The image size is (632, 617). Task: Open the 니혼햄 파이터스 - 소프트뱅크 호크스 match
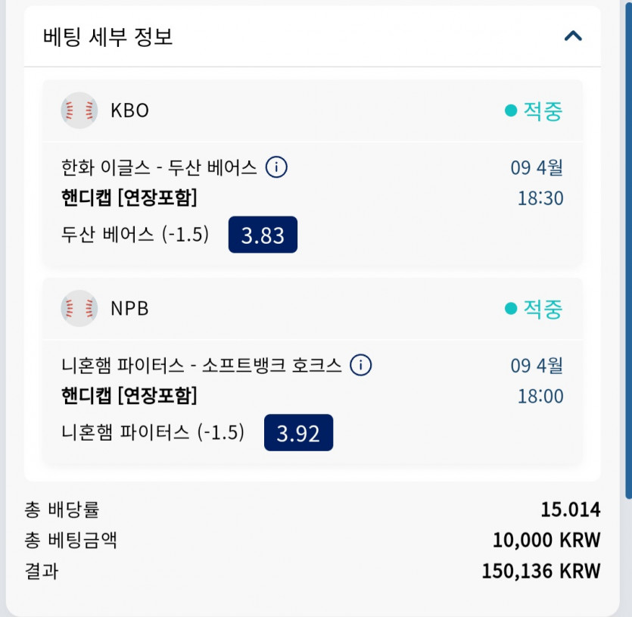pyautogui.click(x=201, y=366)
